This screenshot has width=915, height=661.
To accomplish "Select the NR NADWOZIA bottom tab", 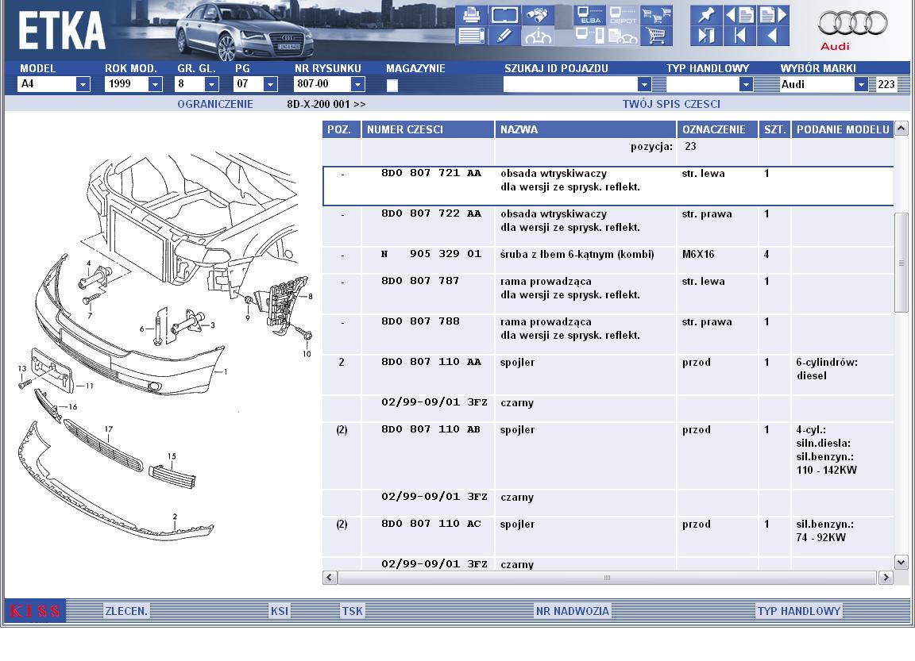I will 573,611.
